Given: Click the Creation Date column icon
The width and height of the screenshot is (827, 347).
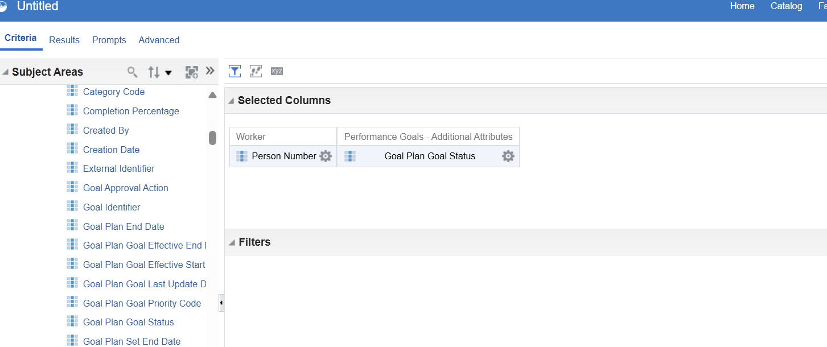Looking at the screenshot, I should [72, 149].
